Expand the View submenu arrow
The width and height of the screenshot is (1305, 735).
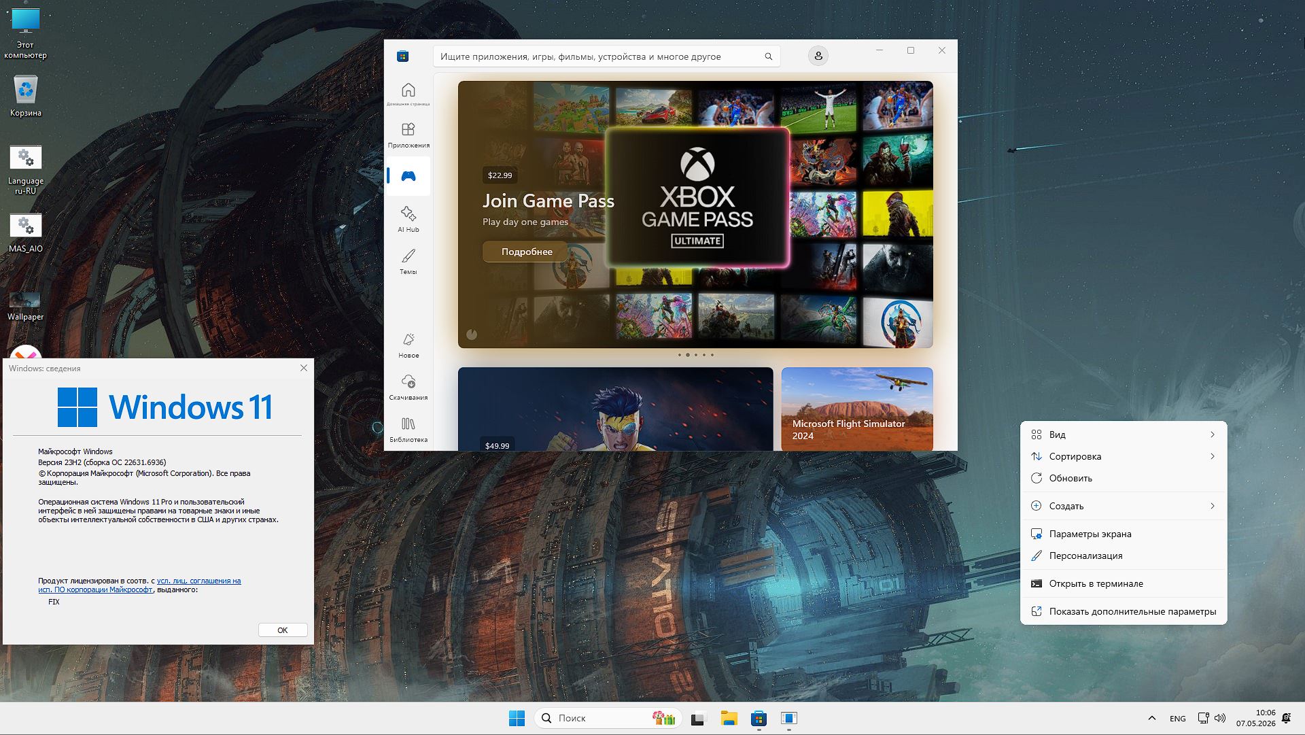coord(1212,434)
